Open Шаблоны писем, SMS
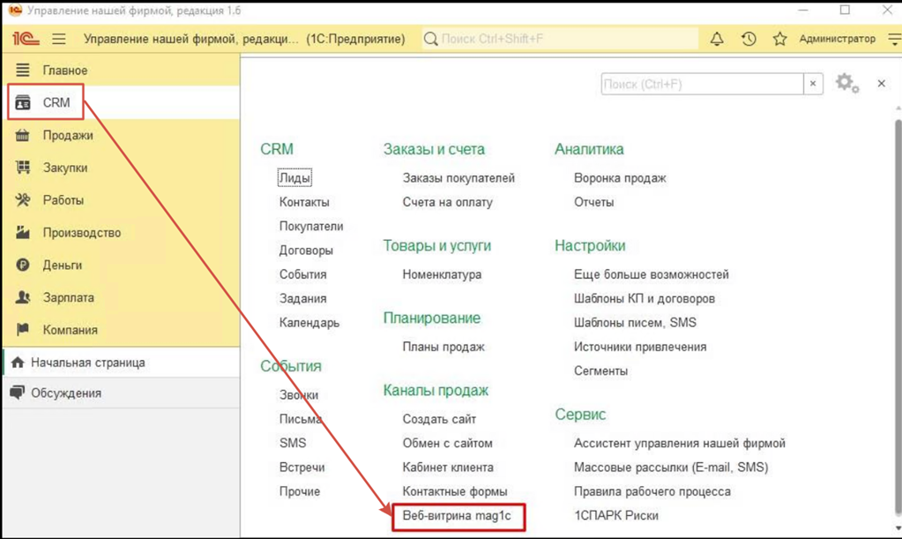 pos(635,323)
